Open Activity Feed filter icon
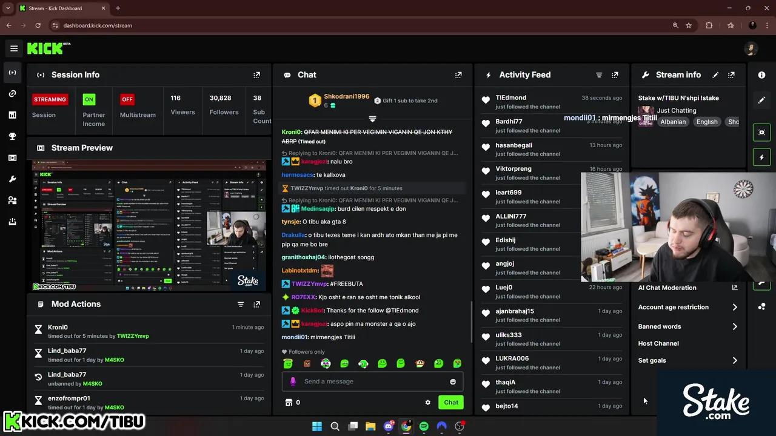776x436 pixels. click(x=599, y=75)
